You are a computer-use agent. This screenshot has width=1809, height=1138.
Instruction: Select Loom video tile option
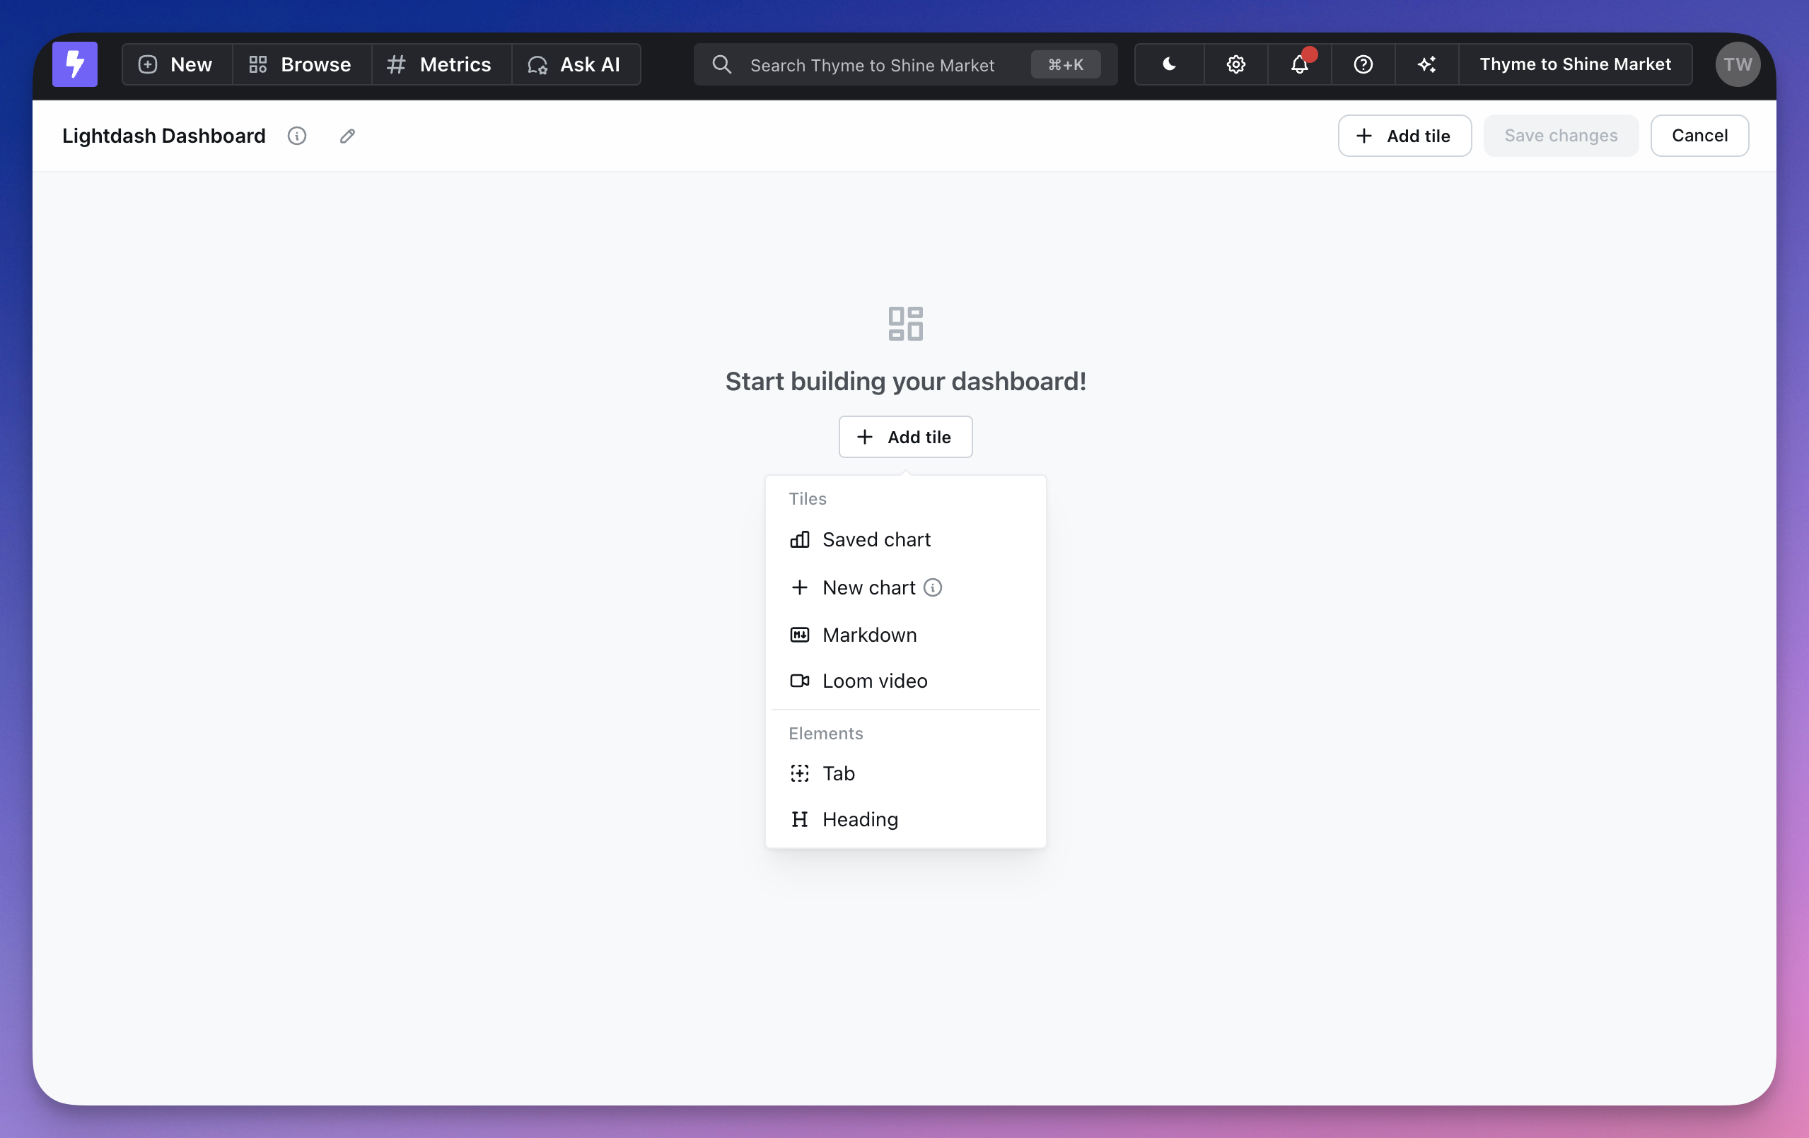pyautogui.click(x=875, y=681)
